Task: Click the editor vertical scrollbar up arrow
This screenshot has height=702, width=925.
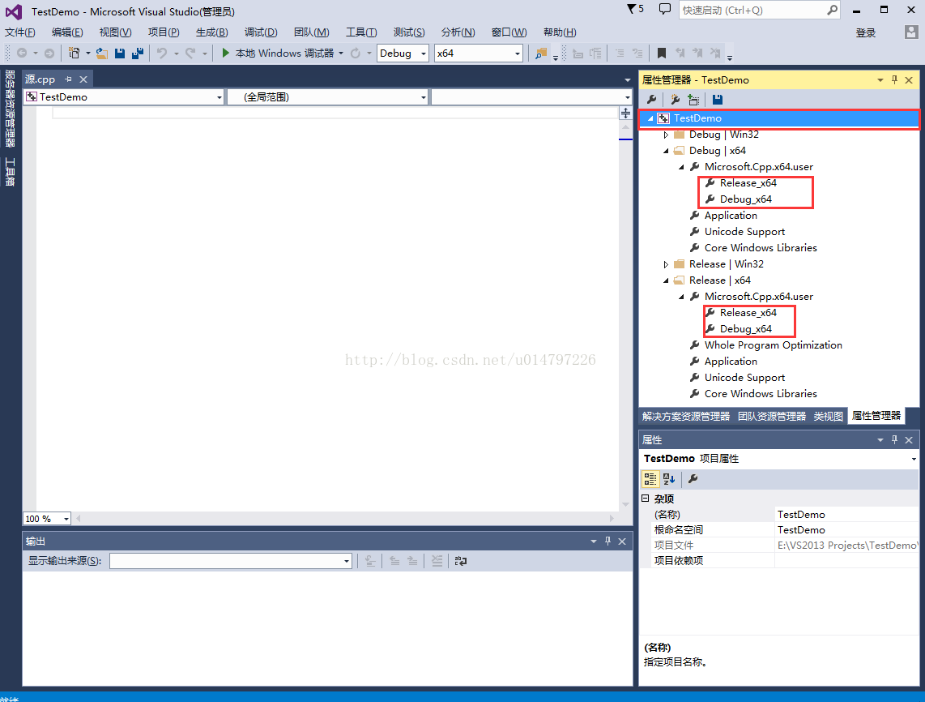Action: [x=625, y=127]
